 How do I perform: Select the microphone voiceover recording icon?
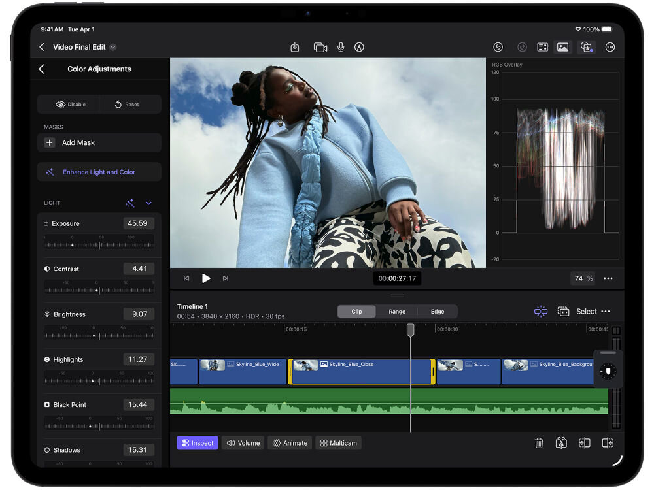[x=341, y=47]
